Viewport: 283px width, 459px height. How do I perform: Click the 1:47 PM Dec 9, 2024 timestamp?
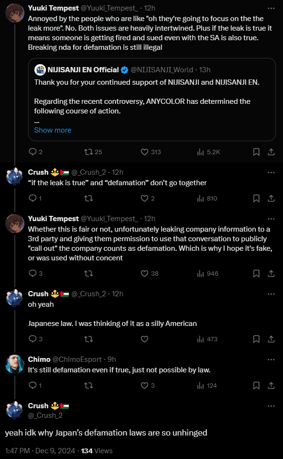[40, 451]
